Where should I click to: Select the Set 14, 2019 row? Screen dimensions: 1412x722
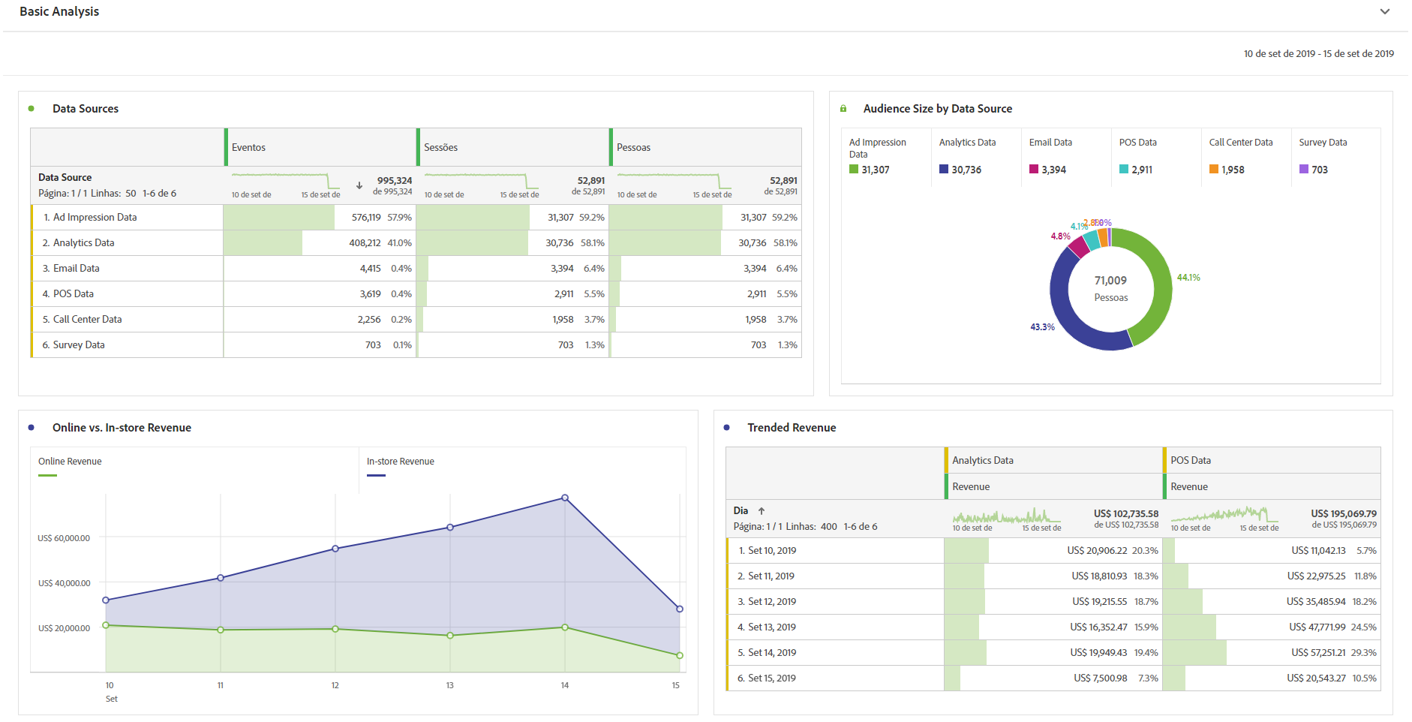(1053, 653)
